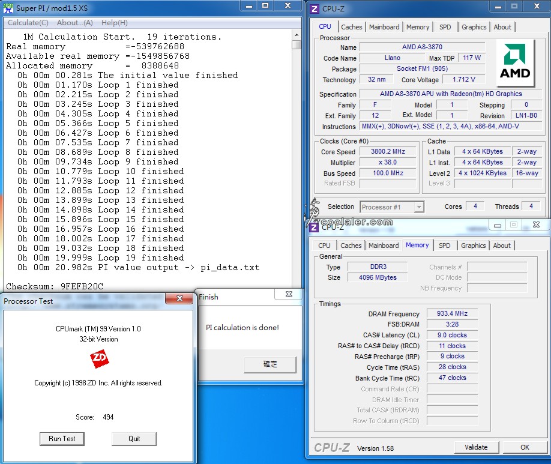Click the Revision value LN1-B0
The width and height of the screenshot is (551, 464).
pos(526,115)
